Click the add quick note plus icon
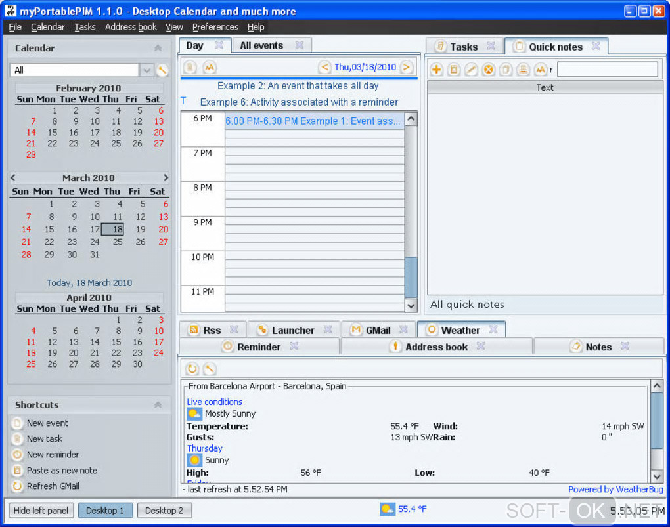The image size is (670, 527). 436,69
